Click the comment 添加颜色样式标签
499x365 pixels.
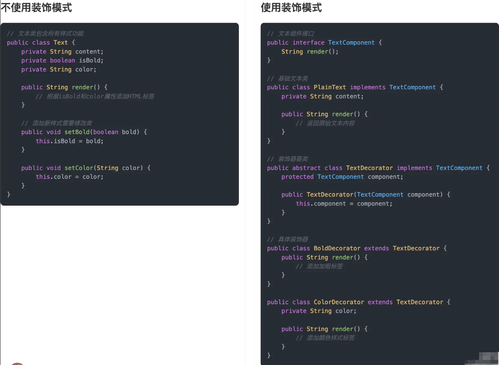(325, 338)
